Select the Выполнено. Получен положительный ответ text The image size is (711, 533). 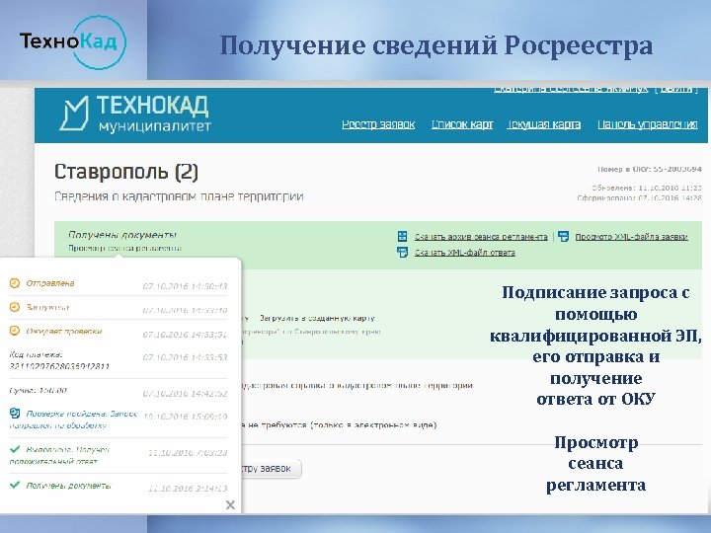(x=60, y=455)
